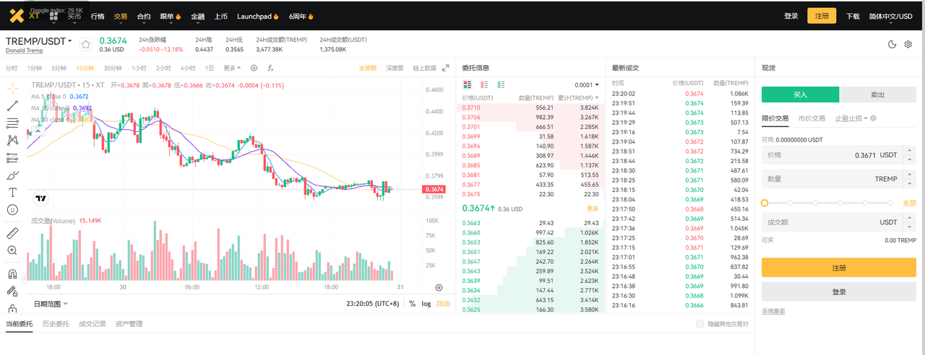Switch to 市价交易 order type tab

pos(812,118)
